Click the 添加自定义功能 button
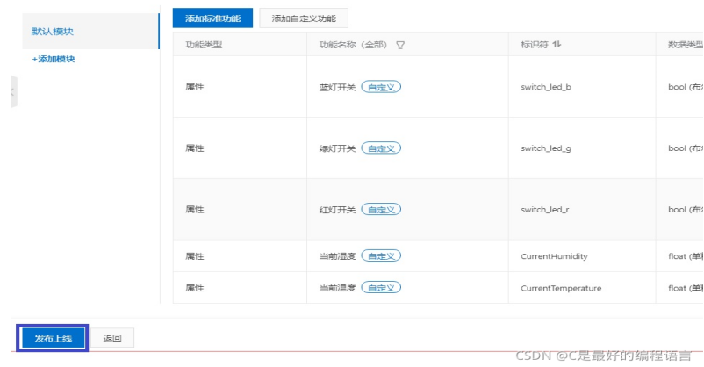Screen dimensions: 704x367 [304, 18]
